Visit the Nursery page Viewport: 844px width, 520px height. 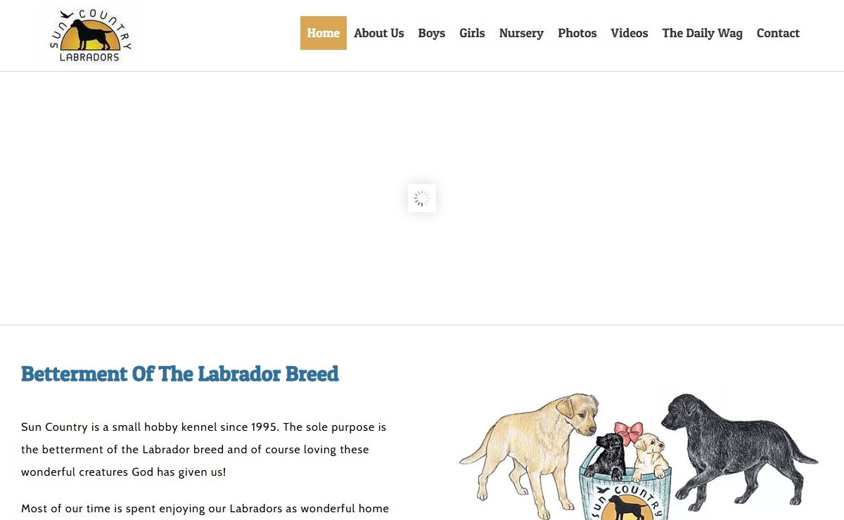(x=521, y=33)
